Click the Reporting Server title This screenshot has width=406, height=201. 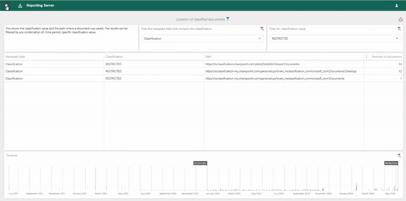(x=40, y=6)
